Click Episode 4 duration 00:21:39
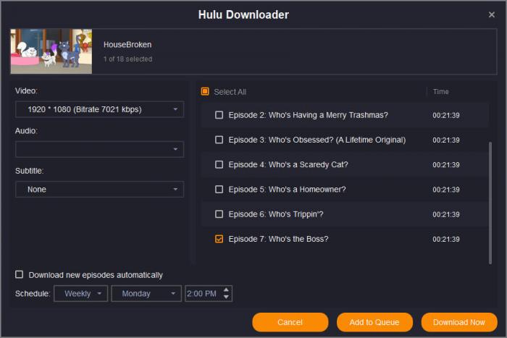507x338 pixels. (446, 165)
